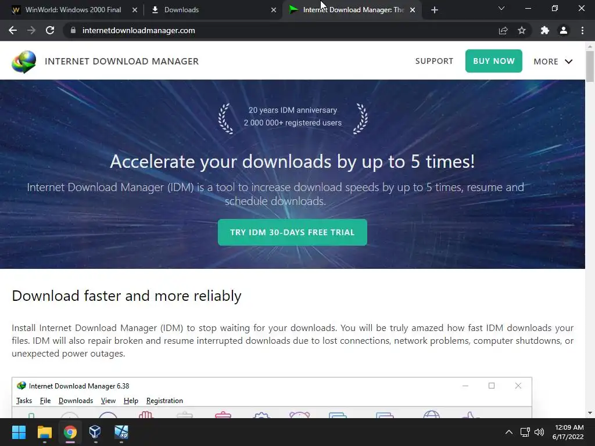
Task: Open the SUPPORT page
Action: 434,61
